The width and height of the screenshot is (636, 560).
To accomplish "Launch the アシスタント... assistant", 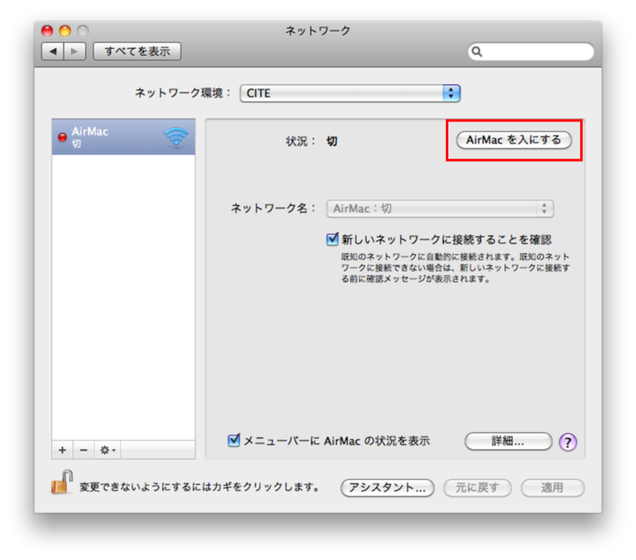I will click(387, 488).
